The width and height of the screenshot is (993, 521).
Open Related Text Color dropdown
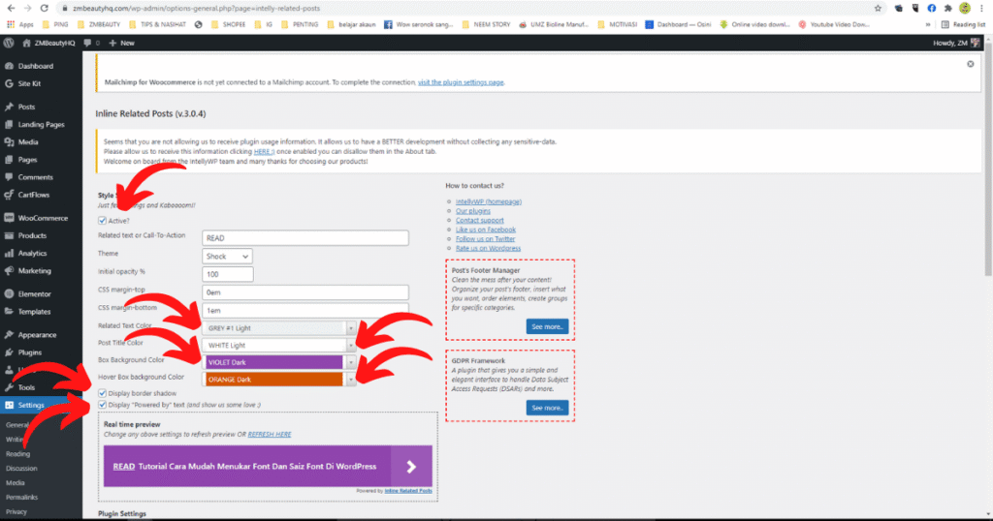pyautogui.click(x=278, y=328)
